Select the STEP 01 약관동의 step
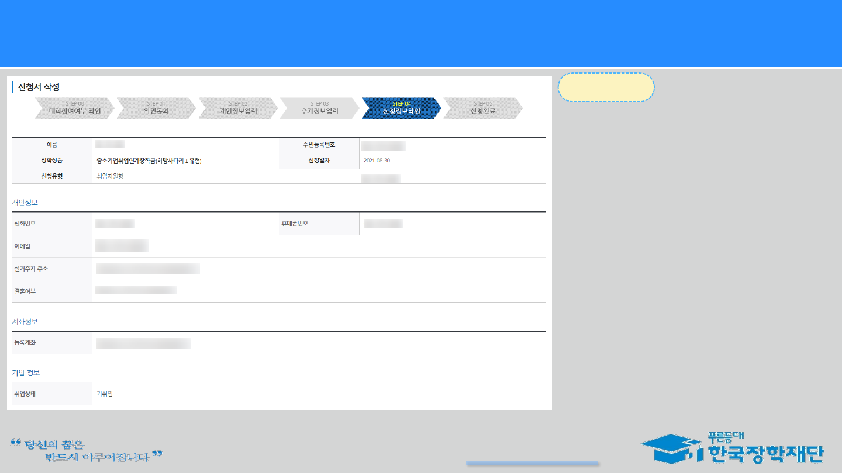842x473 pixels. (x=156, y=108)
